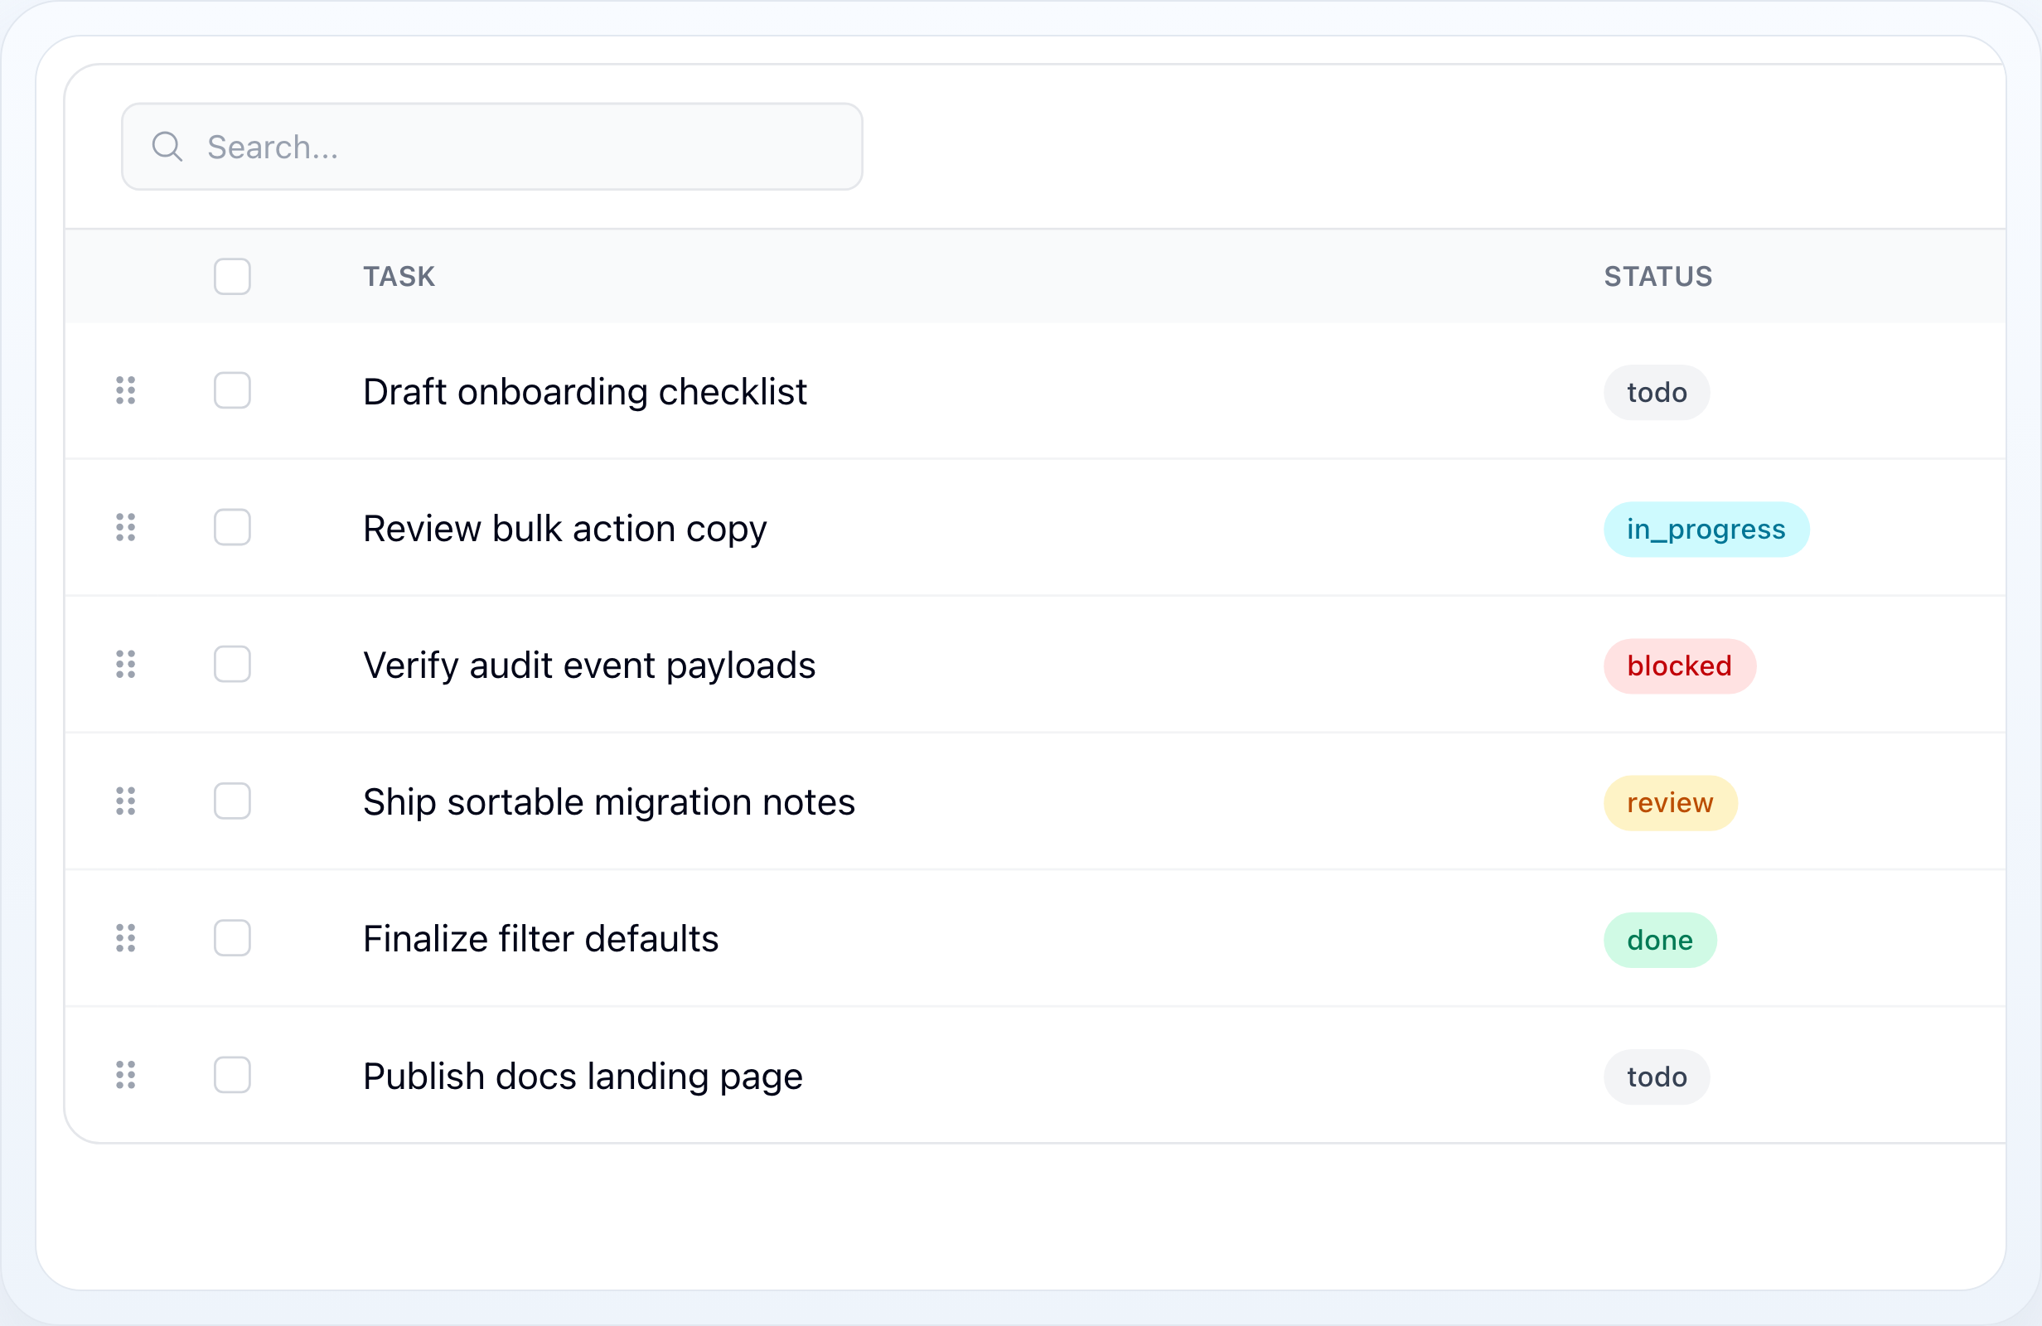This screenshot has width=2042, height=1326.
Task: Check the Ship sortable migration notes row
Action: click(232, 801)
